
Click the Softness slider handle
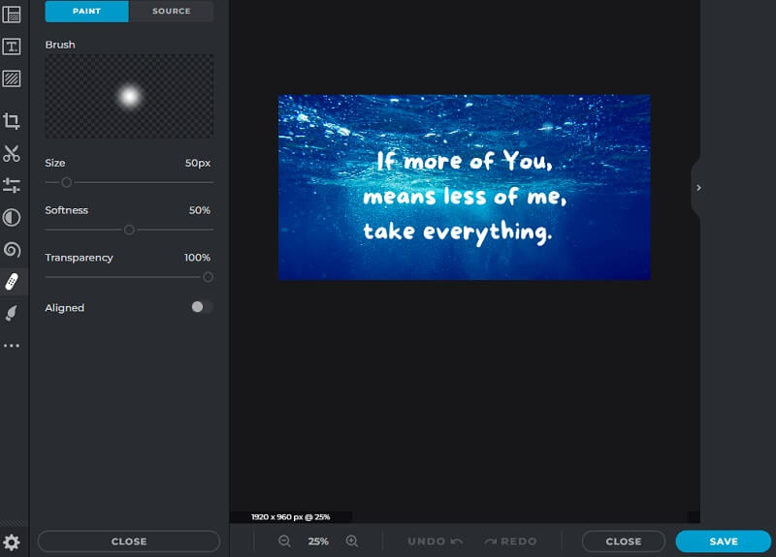[129, 230]
